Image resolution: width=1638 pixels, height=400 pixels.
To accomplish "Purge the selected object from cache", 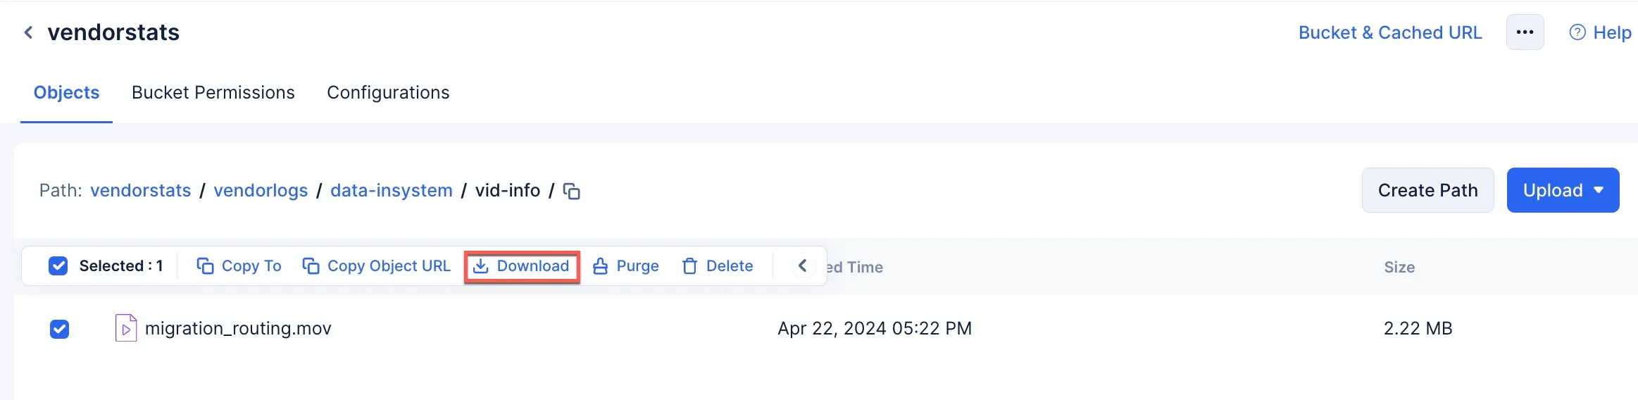I will pos(626,265).
